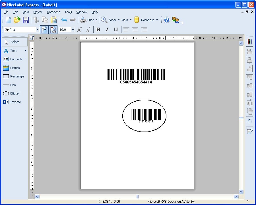
Task: Toggle underline formatting
Action: pos(116,30)
